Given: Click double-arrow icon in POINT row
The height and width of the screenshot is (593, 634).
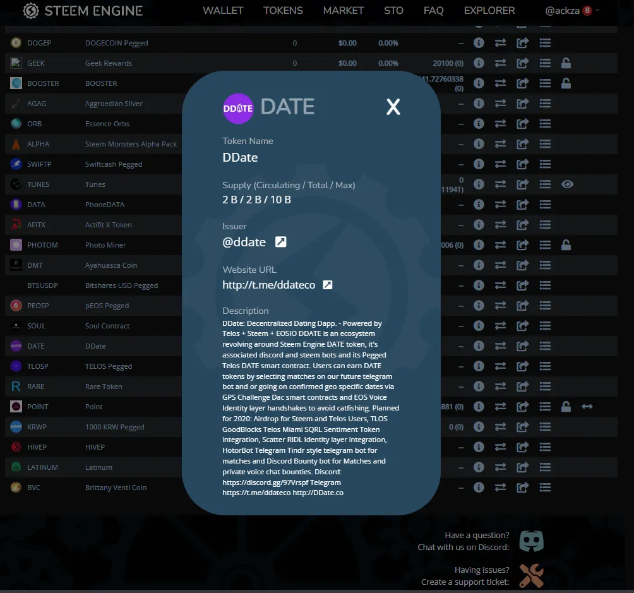Looking at the screenshot, I should (x=587, y=407).
